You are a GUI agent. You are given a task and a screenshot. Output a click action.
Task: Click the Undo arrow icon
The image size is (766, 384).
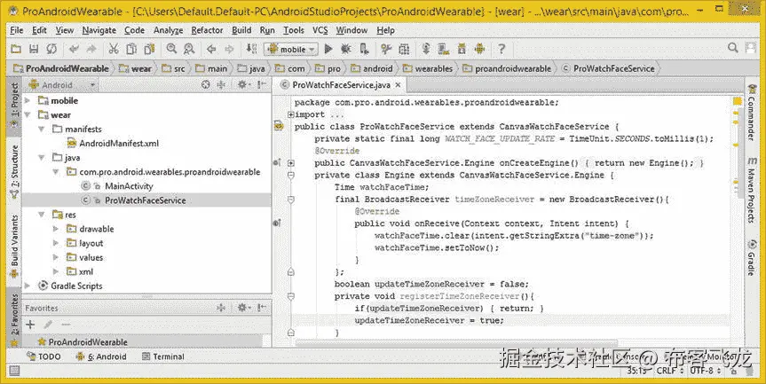(x=74, y=49)
